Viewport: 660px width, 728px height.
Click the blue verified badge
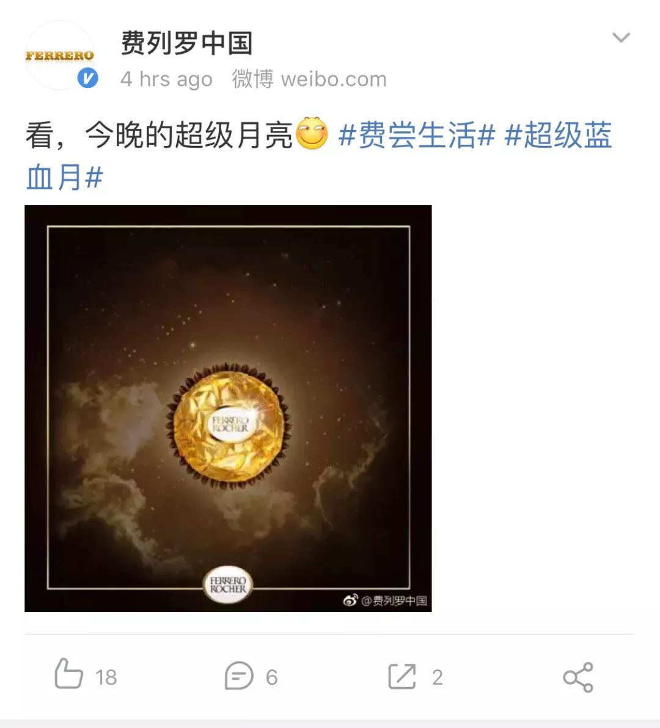87,78
